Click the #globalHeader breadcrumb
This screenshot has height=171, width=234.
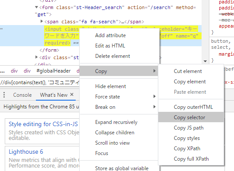(54, 71)
